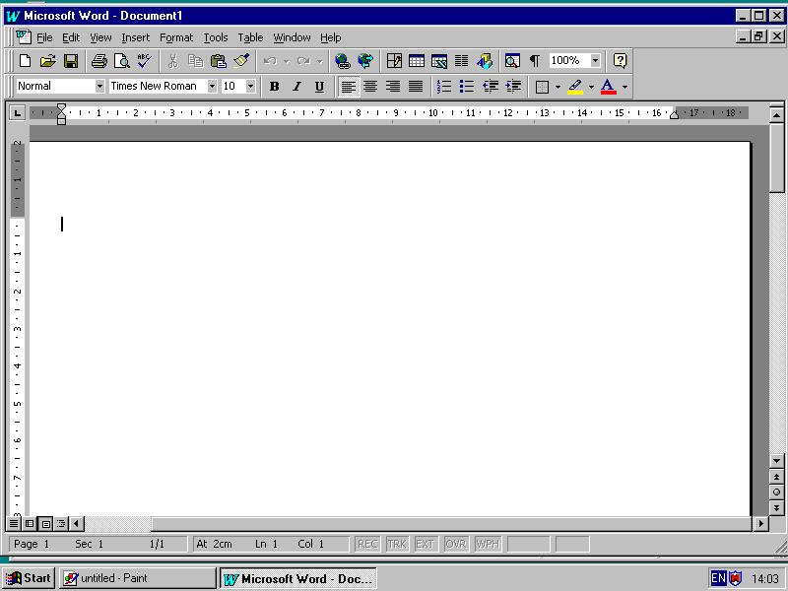This screenshot has width=788, height=591.
Task: Open the Highlight color dropdown arrow
Action: 591,87
